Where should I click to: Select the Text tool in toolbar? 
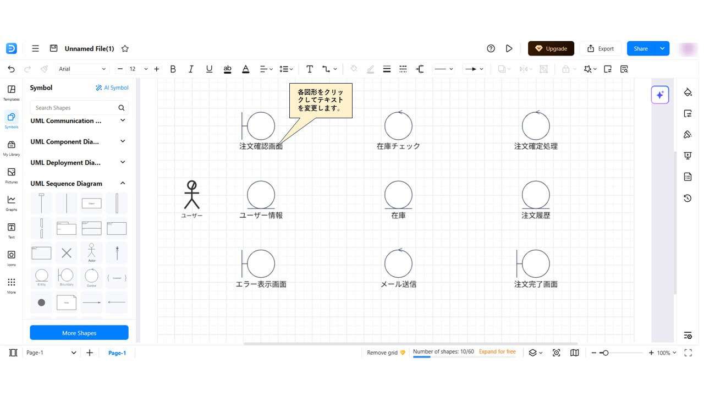[310, 69]
